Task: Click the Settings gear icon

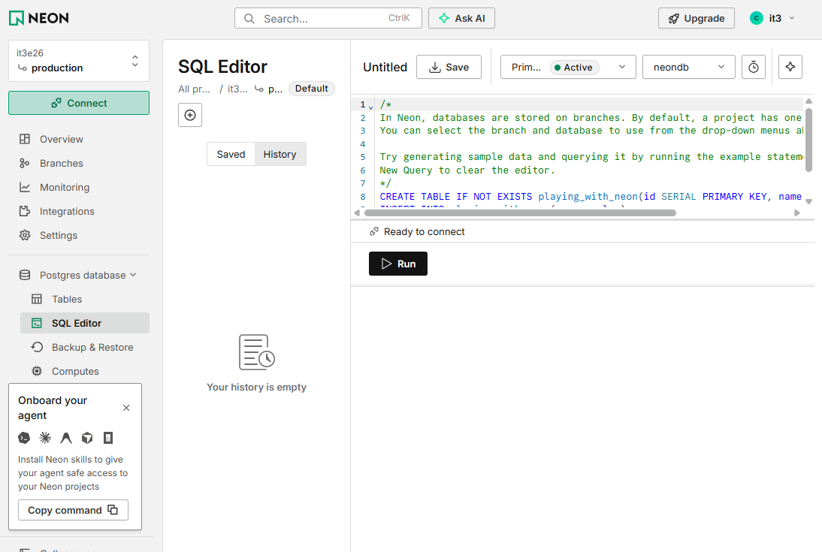Action: [x=25, y=235]
